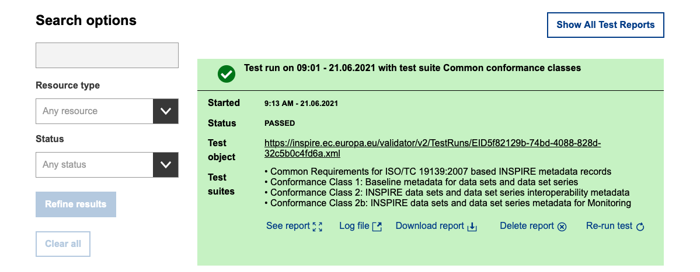
Task: Click the green passed checkmark icon
Action: point(226,74)
